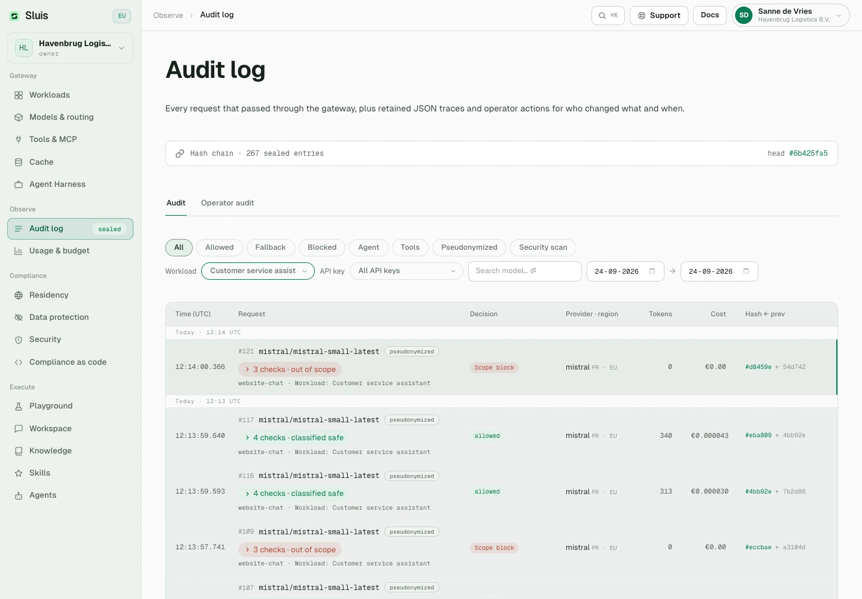This screenshot has height=599, width=862.
Task: Toggle the Allowed filter chip
Action: click(220, 247)
